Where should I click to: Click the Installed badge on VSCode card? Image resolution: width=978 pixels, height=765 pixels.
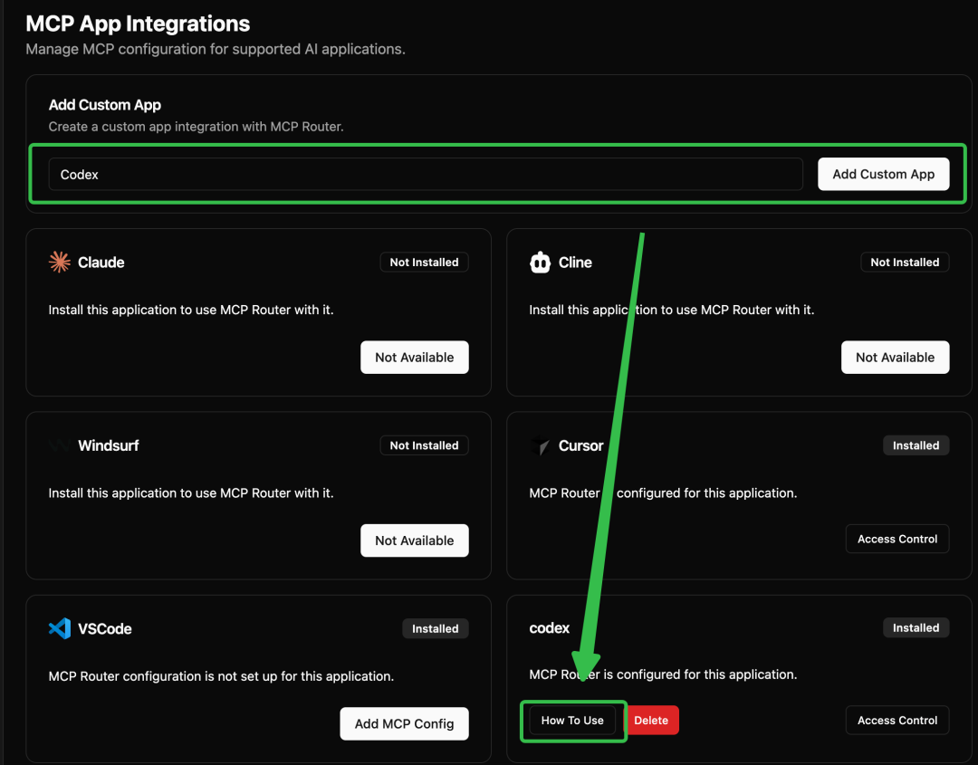click(x=435, y=628)
